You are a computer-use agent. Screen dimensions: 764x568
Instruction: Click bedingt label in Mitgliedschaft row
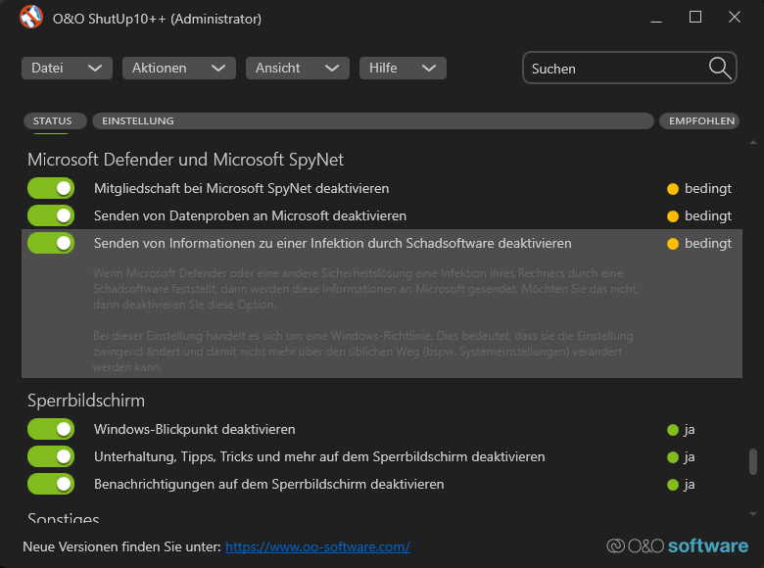[708, 189]
